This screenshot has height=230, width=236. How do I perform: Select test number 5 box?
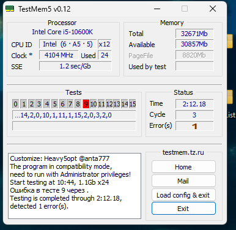tap(55, 104)
